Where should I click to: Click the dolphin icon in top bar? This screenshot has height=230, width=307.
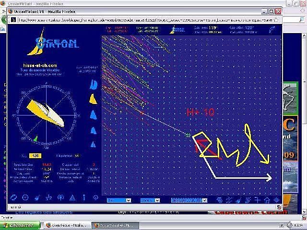point(272,30)
